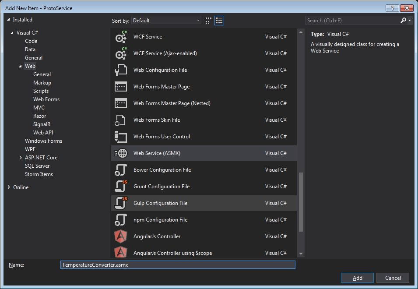The width and height of the screenshot is (418, 289).
Task: Click the Gulp Configuration File icon
Action: pyautogui.click(x=121, y=203)
